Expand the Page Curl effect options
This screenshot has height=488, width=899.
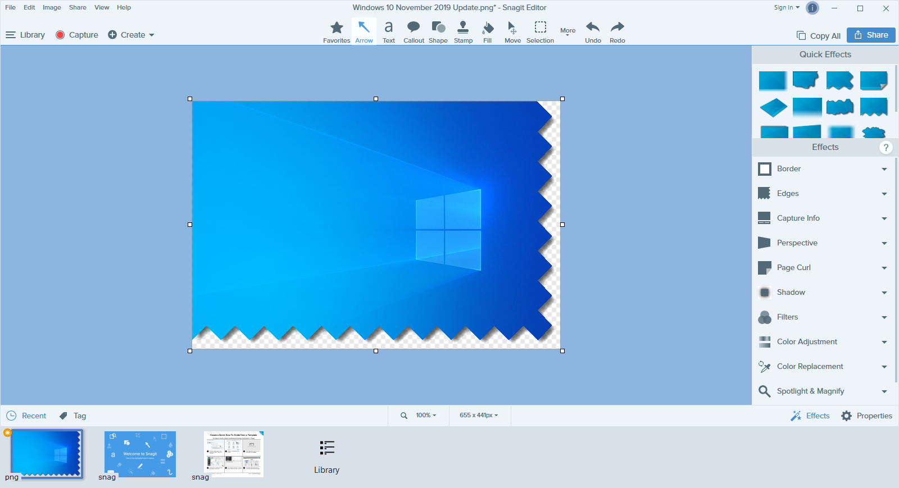tap(884, 268)
